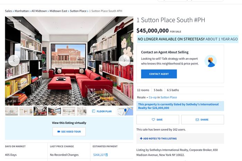The image size is (242, 161).
Task: Open the Floor Plan view
Action: [x=102, y=111]
